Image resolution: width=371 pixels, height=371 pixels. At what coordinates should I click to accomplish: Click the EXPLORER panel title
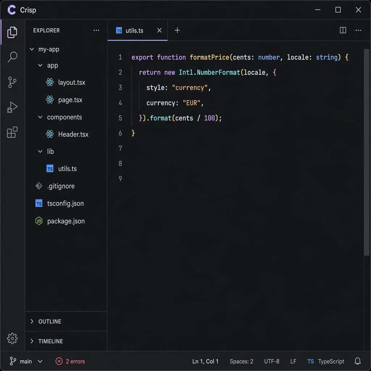46,30
